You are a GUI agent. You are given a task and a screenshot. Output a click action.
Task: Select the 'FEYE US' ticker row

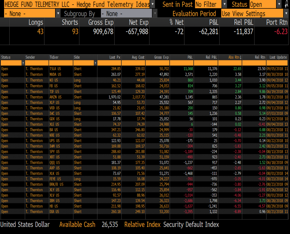coord(144,179)
